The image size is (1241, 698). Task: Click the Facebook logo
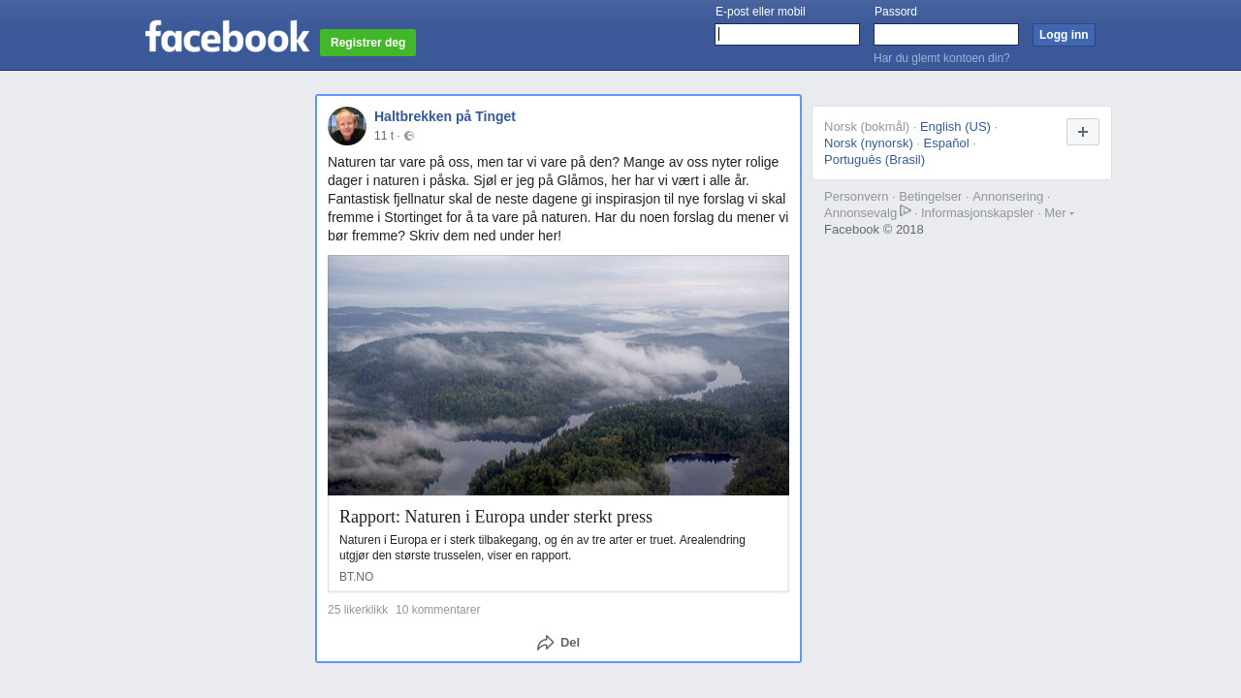227,36
